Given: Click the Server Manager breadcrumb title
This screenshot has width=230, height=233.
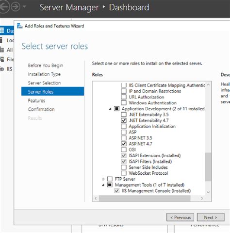Looking at the screenshot, I should click(x=69, y=7).
